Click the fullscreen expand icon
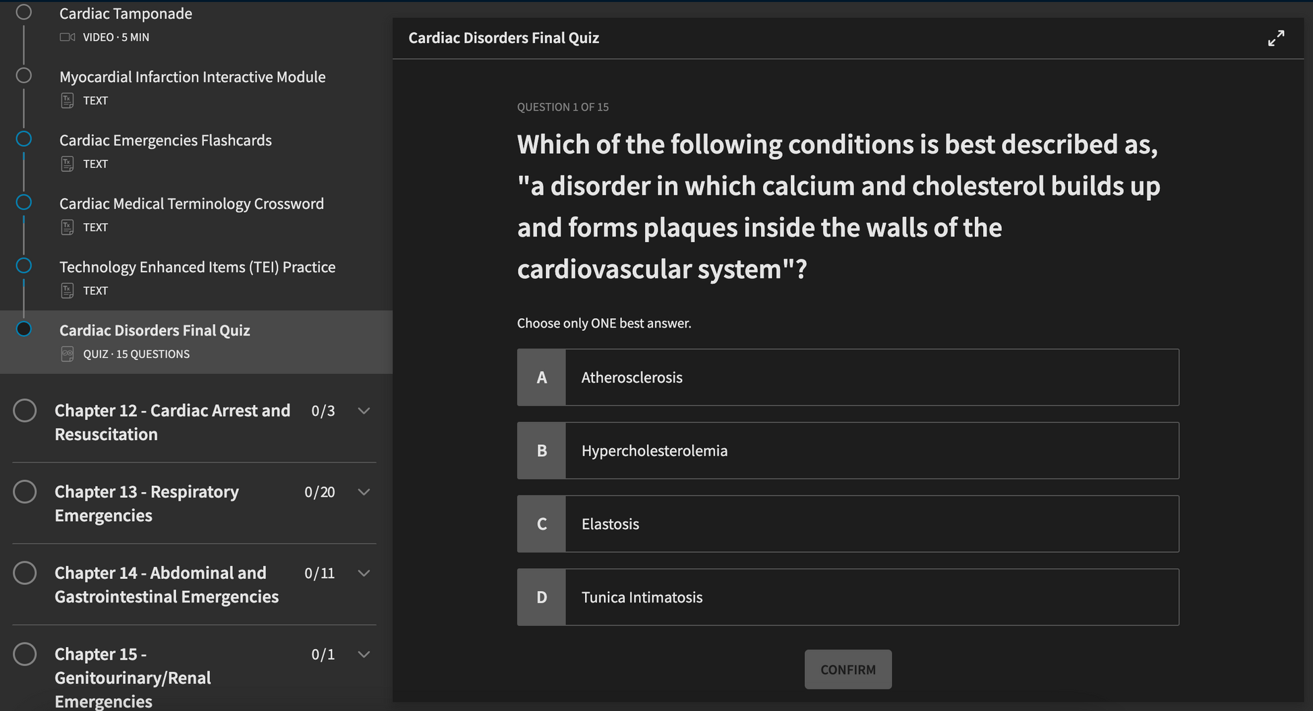The height and width of the screenshot is (711, 1313). click(1275, 38)
